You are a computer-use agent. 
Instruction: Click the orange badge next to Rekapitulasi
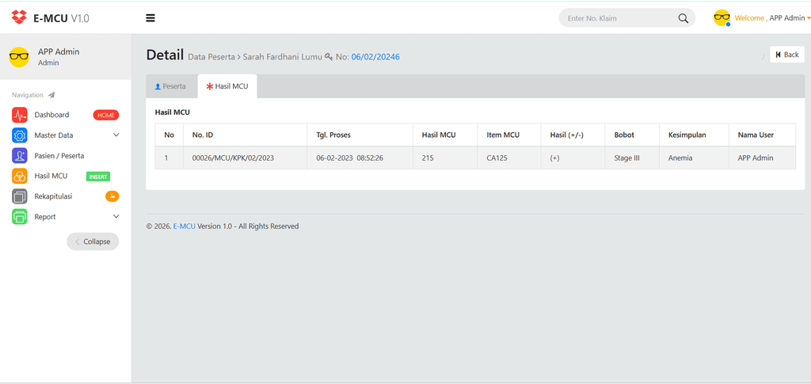tap(112, 196)
